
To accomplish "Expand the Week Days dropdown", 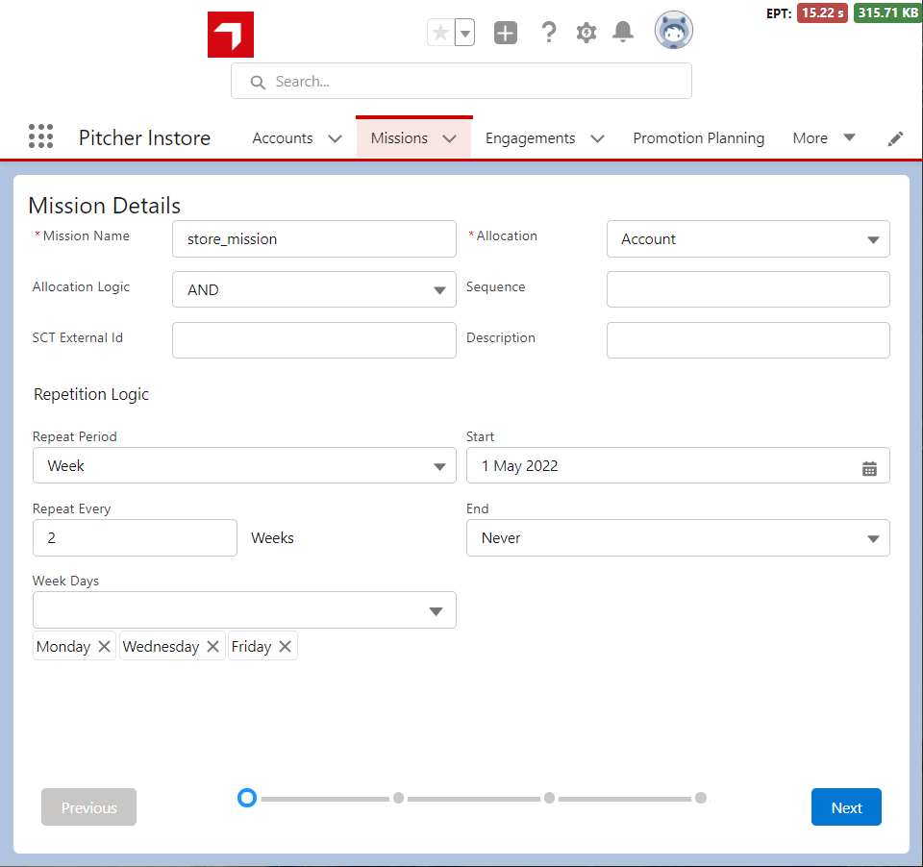I will tap(244, 610).
